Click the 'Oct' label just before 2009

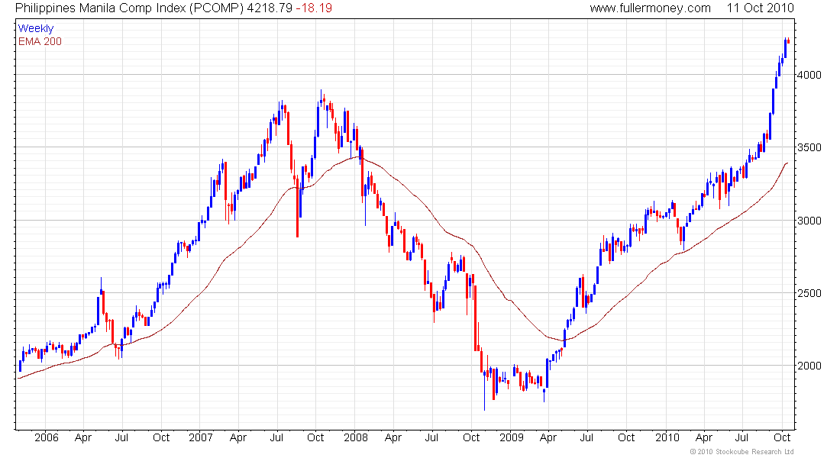[x=471, y=437]
